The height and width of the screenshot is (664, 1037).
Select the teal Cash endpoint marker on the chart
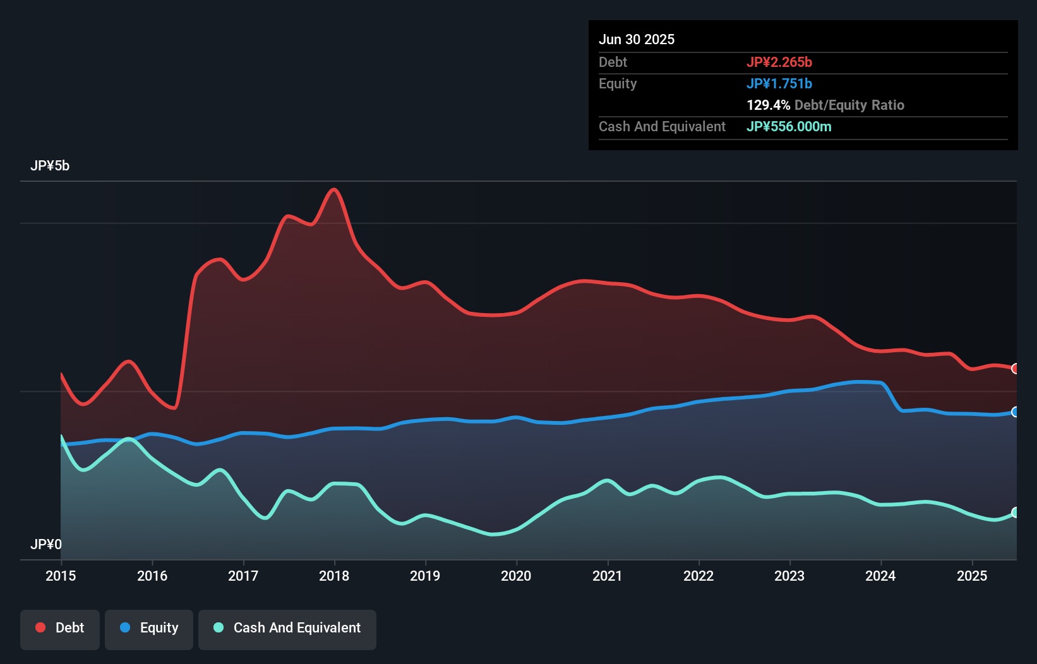tap(1015, 513)
